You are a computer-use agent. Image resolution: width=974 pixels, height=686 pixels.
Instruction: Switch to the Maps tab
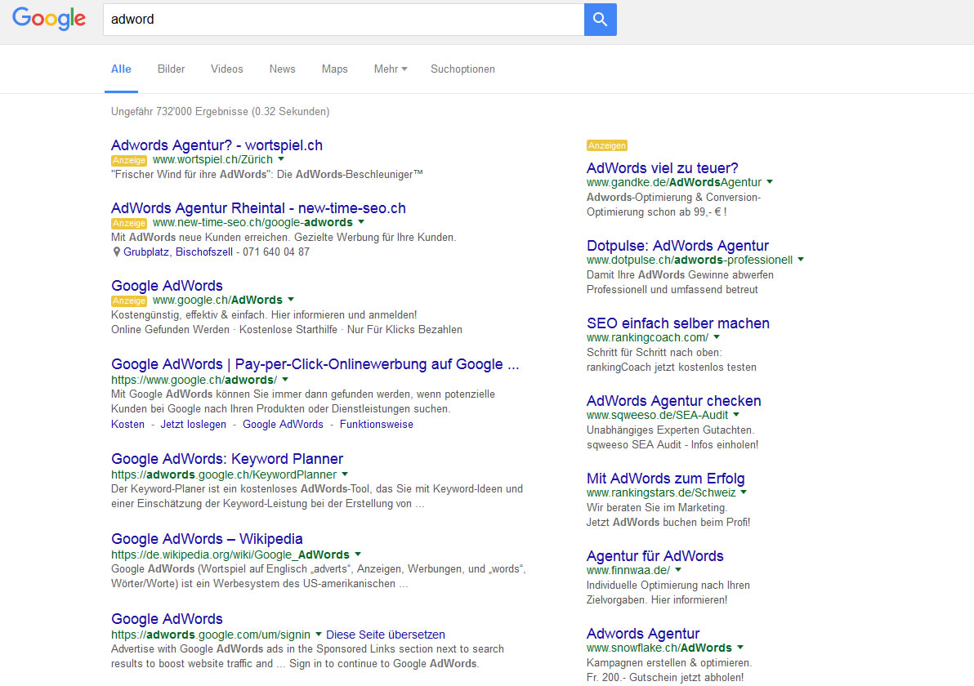tap(334, 69)
